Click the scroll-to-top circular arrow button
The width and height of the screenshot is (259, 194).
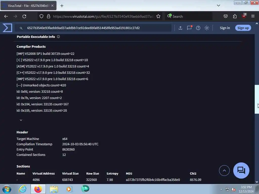224,171
